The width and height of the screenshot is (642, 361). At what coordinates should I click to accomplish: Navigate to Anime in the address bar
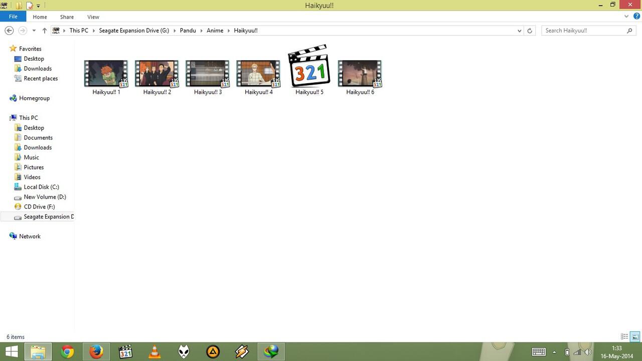[x=215, y=31]
